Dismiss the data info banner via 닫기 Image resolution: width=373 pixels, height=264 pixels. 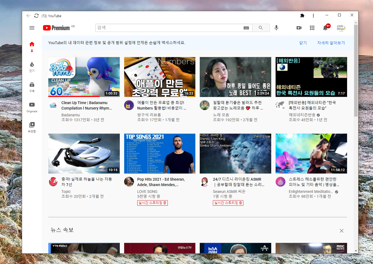302,43
